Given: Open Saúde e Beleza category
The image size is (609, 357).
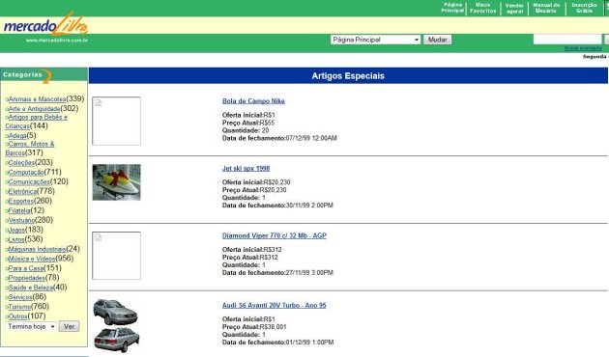Looking at the screenshot, I should (x=31, y=288).
